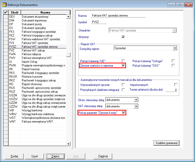The image size is (195, 162).
Task: Click the checkmark column header icon
Action: tap(5, 12)
